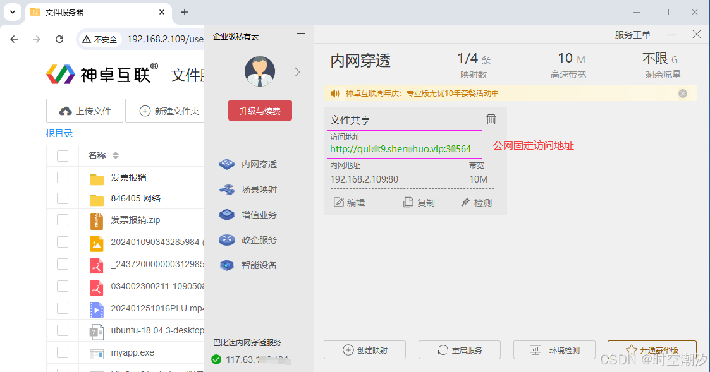The image size is (710, 372).
Task: Click the zip archive icon for 发票报销.zip
Action: tap(97, 221)
